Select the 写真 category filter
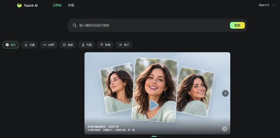Viewport: 280px width, 138px height. 86,45
